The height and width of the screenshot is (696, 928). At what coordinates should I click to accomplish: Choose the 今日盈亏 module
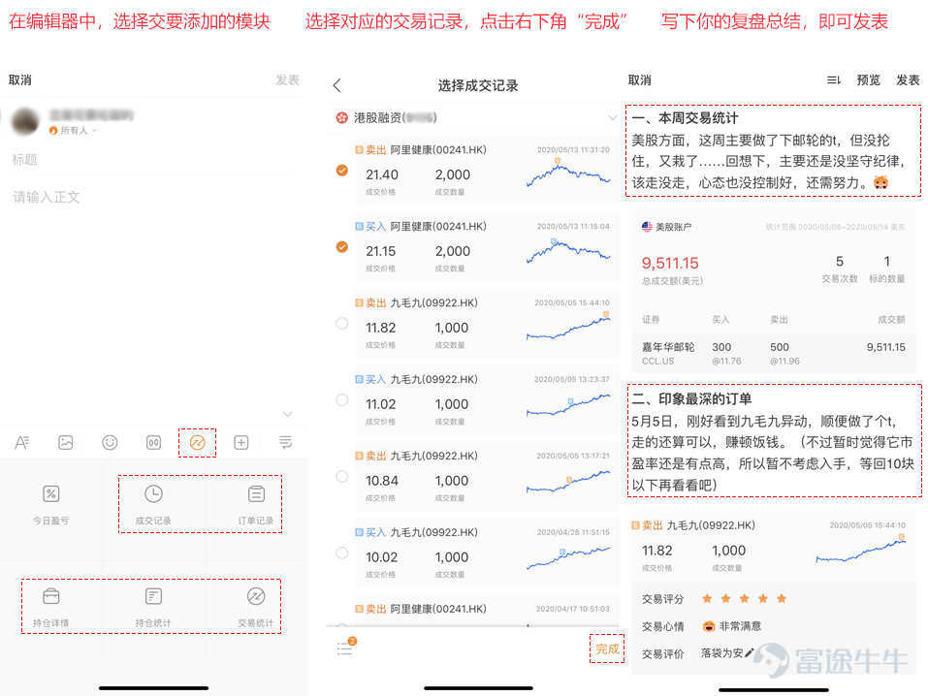pyautogui.click(x=50, y=504)
